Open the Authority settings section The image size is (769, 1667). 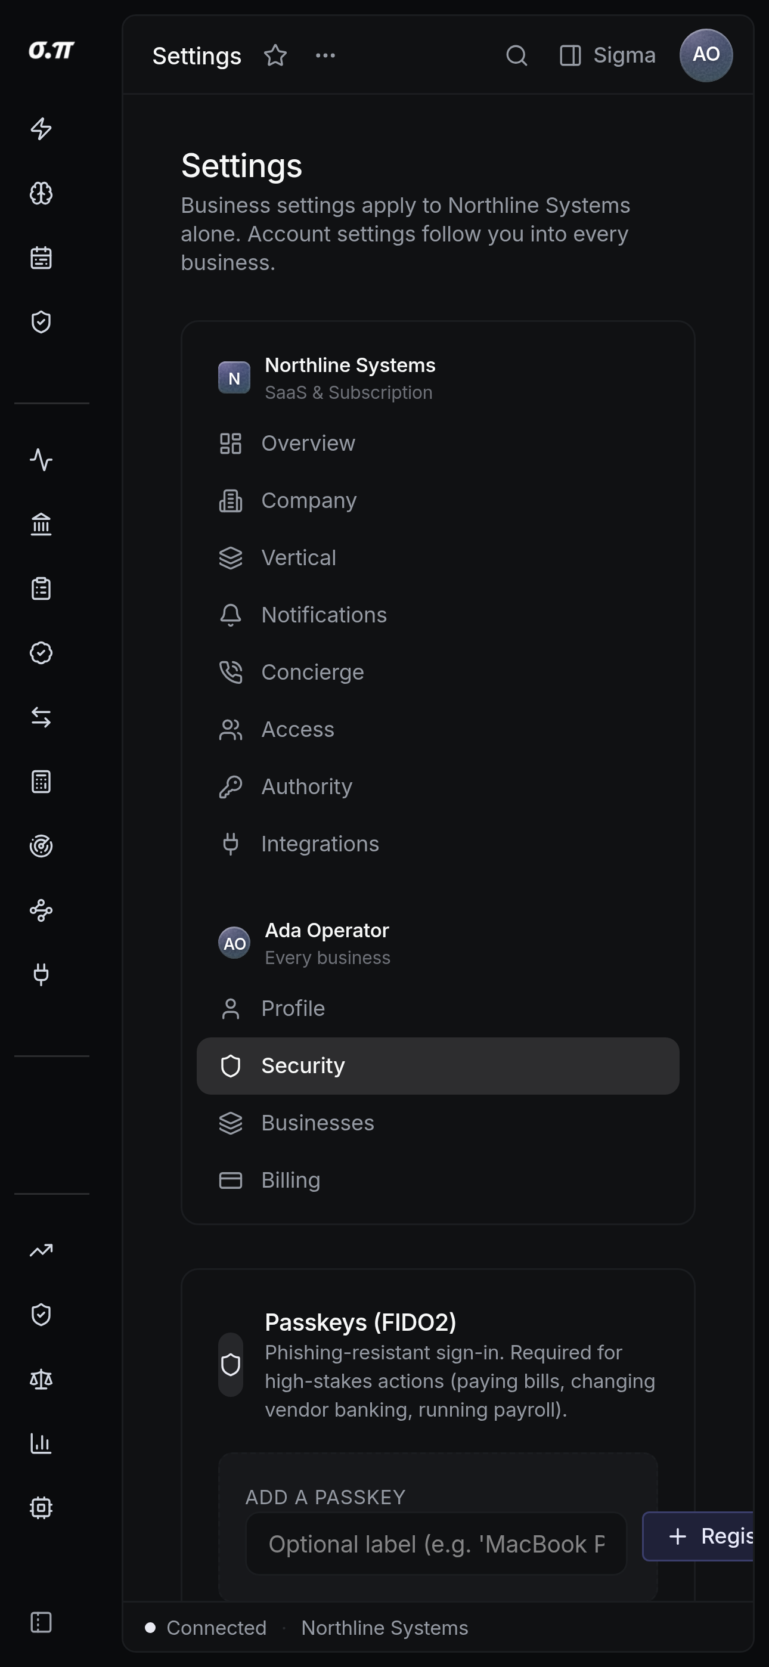[x=438, y=787]
